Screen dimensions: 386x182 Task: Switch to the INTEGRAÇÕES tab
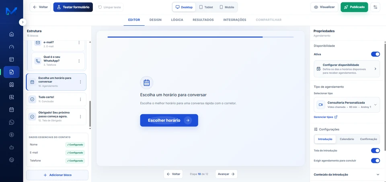[234, 20]
